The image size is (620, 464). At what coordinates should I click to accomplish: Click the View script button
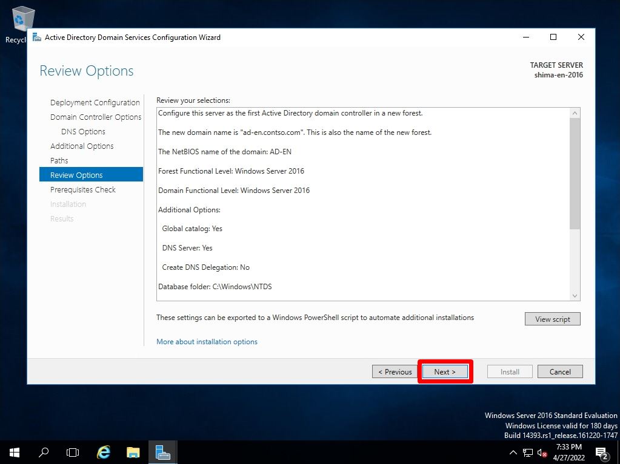pyautogui.click(x=552, y=319)
